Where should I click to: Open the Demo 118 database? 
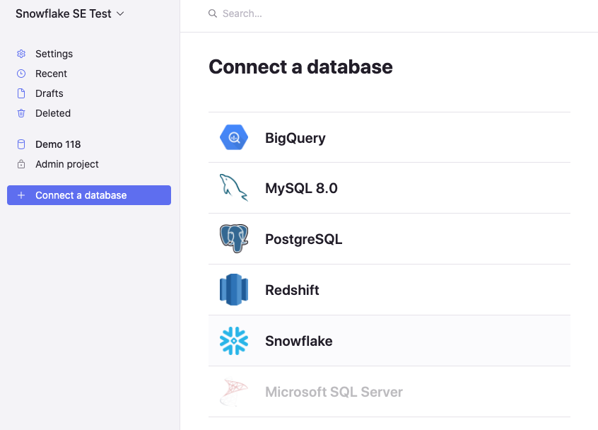click(x=58, y=144)
